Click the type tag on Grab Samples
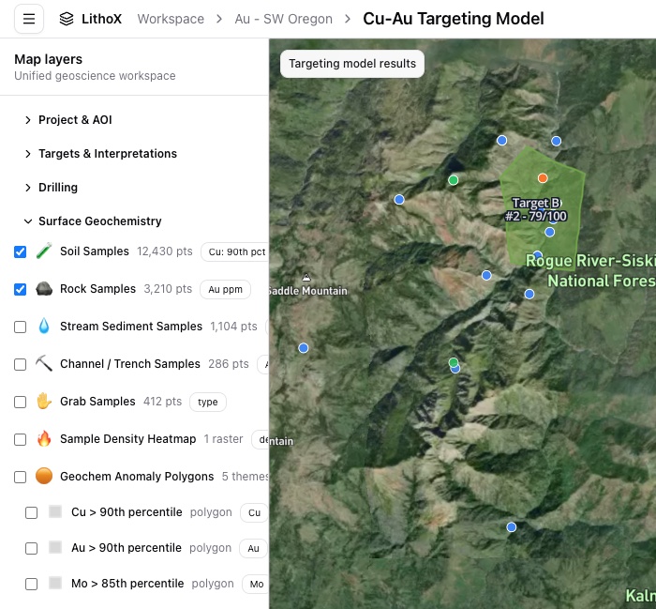Viewport: 656px width, 609px height. click(x=207, y=403)
